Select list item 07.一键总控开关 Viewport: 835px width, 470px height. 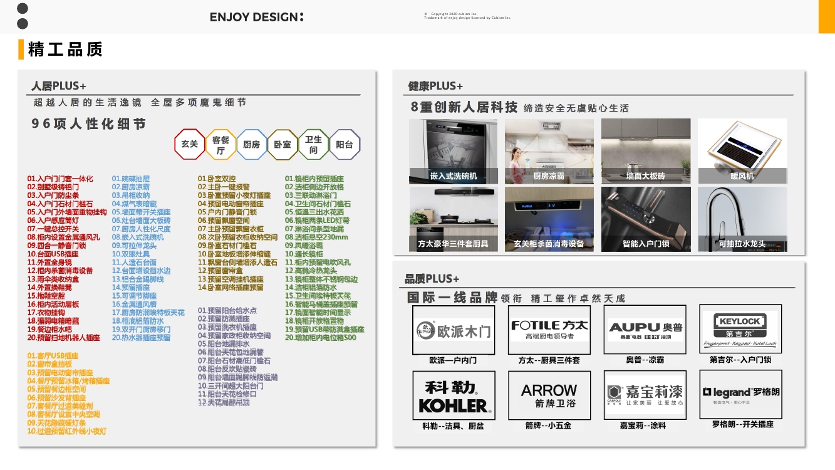(53, 229)
